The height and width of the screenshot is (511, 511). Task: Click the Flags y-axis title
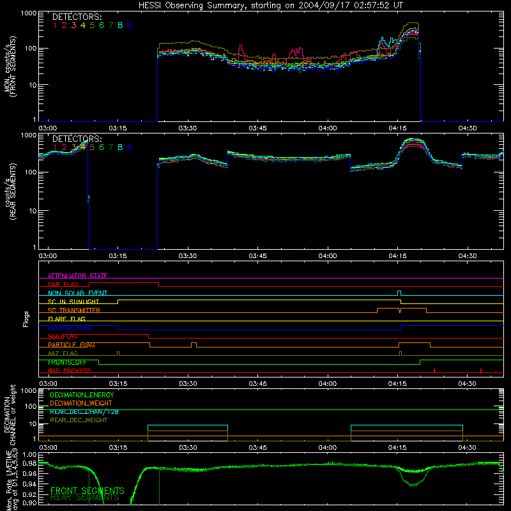pyautogui.click(x=26, y=319)
